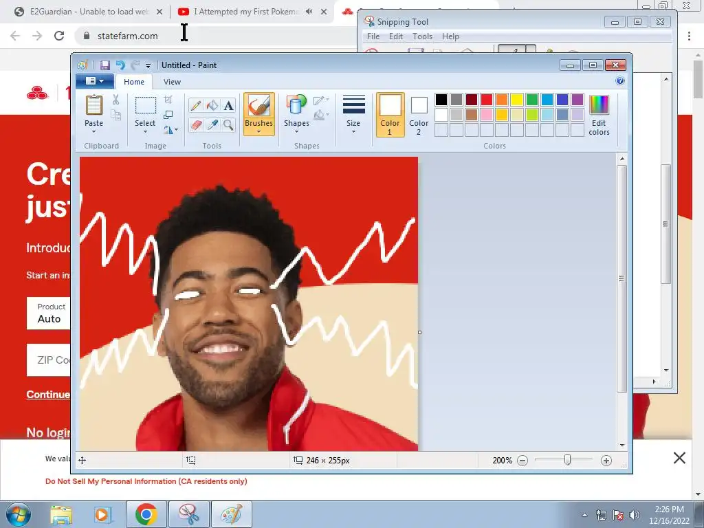Click Chrome's back navigation arrow
This screenshot has height=528, width=704.
pyautogui.click(x=15, y=36)
